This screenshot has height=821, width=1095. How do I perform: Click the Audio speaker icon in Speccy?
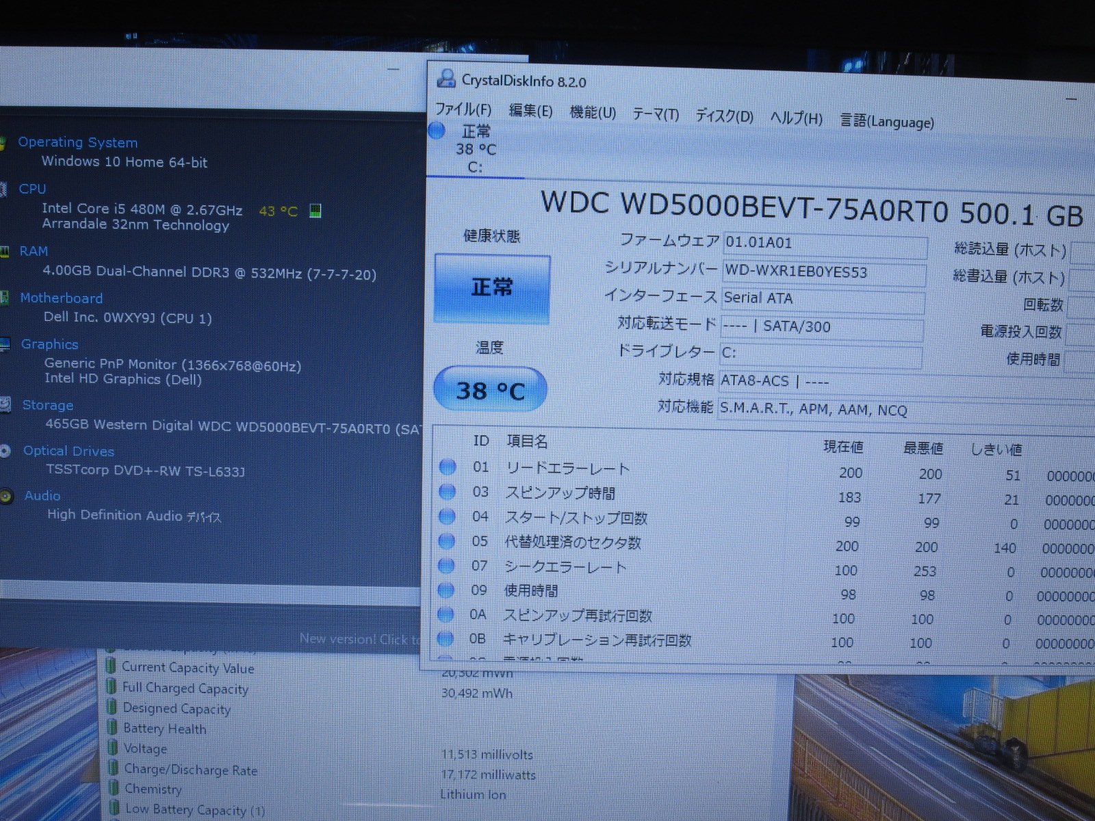6,496
